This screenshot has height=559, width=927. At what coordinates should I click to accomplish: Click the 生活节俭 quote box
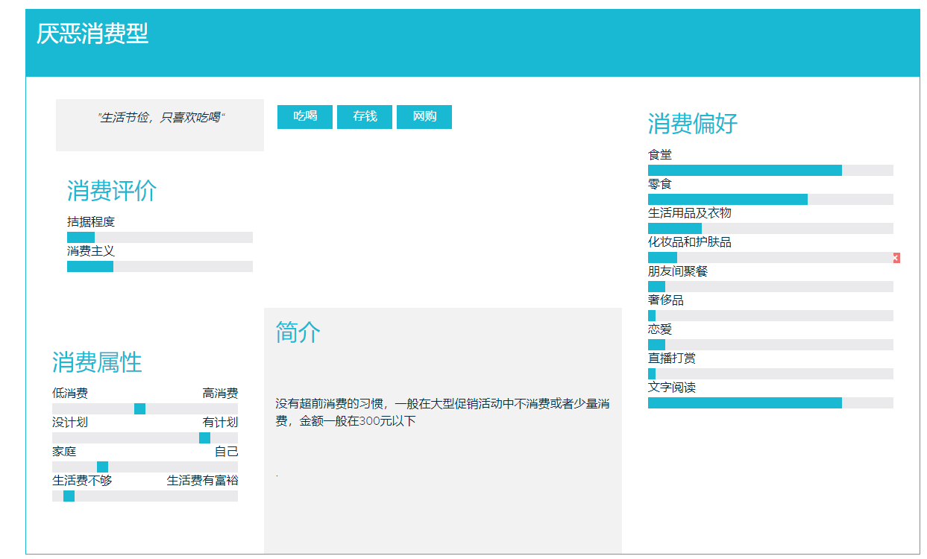click(x=160, y=118)
